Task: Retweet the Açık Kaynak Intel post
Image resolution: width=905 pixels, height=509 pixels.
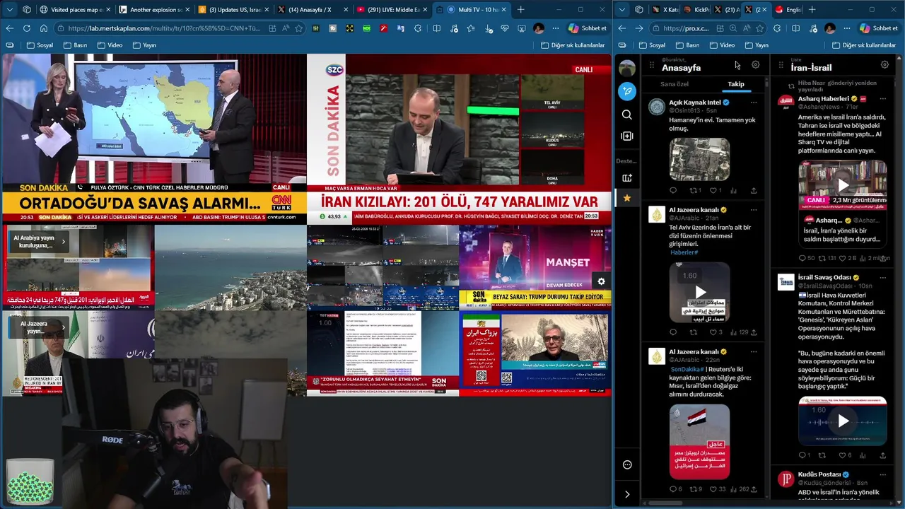Action: [x=694, y=190]
